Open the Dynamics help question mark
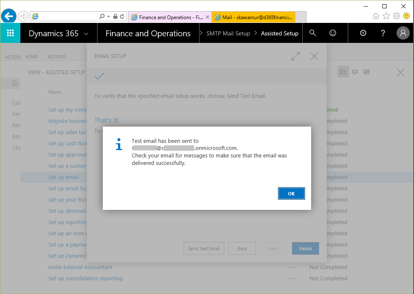 (383, 33)
